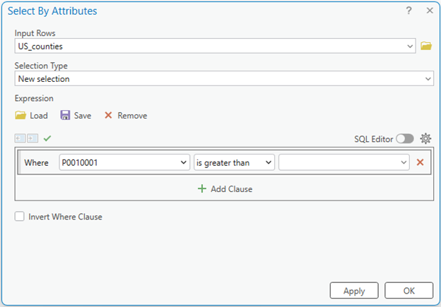Screen dimensions: 441x307
Task: Click the green checkmark verify expression icon
Action: click(47, 138)
